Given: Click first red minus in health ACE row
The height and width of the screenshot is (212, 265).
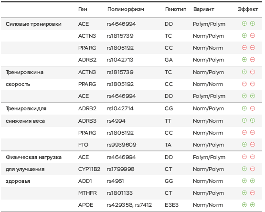Looking at the screenshot, I should 244,157.
